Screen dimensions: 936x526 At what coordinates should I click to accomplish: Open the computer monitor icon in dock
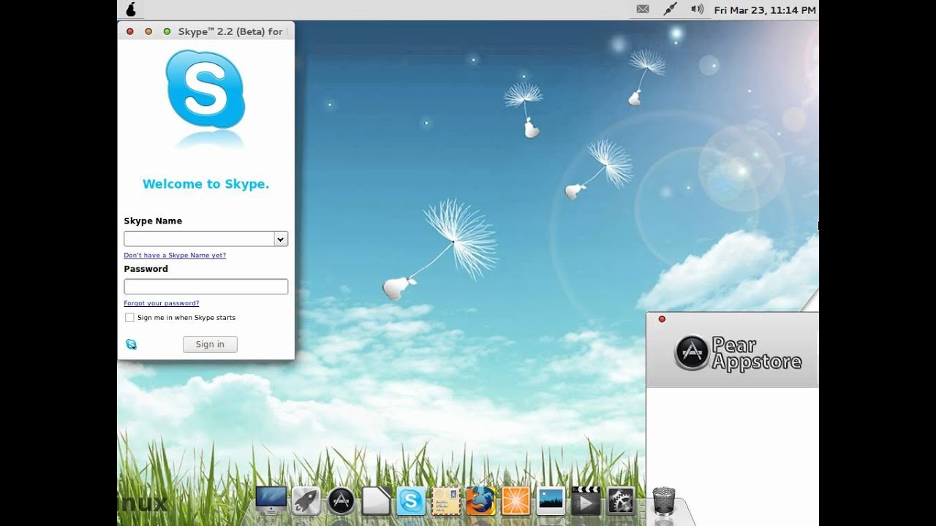[x=271, y=501]
